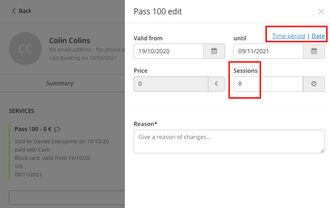
Task: Select the Pass 100 - 0 € service entry
Action: pyautogui.click(x=33, y=129)
